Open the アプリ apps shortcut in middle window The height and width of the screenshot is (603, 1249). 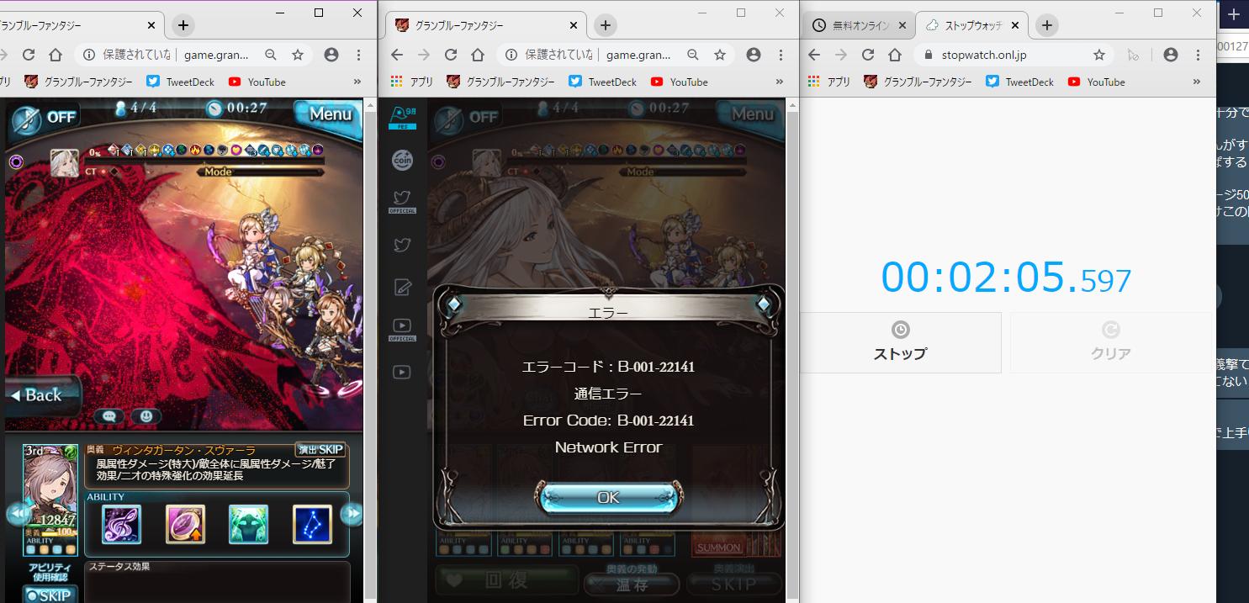(x=412, y=82)
